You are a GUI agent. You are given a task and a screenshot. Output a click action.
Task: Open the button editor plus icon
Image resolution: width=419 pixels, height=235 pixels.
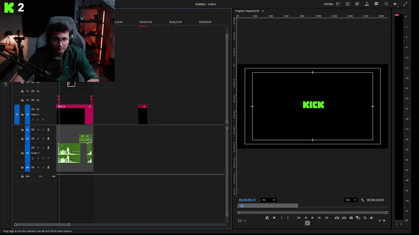pyautogui.click(x=384, y=221)
